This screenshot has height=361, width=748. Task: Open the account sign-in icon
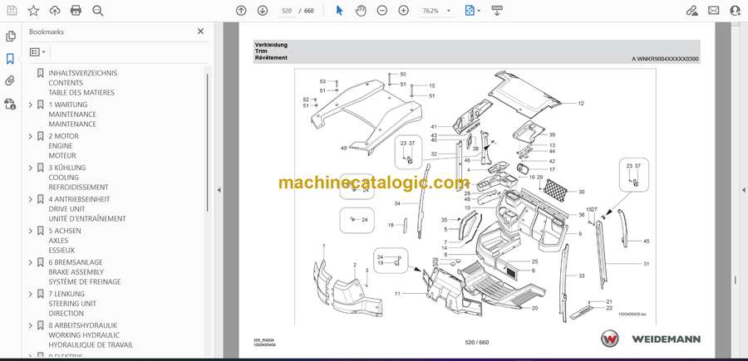click(736, 11)
